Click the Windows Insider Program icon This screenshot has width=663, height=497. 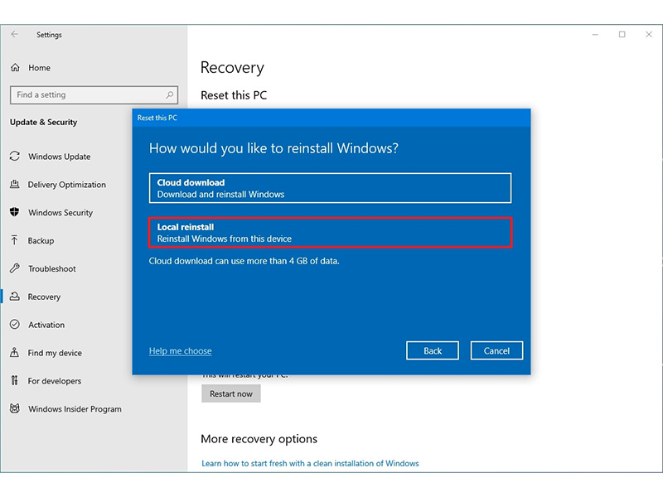coord(15,408)
